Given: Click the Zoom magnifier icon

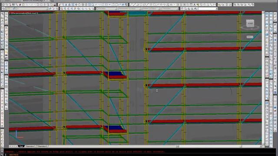Looking at the screenshot, I should coord(185,9).
